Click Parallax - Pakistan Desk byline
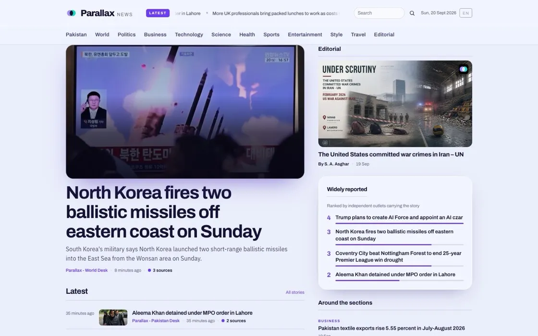Image resolution: width=538 pixels, height=336 pixels. pyautogui.click(x=156, y=321)
